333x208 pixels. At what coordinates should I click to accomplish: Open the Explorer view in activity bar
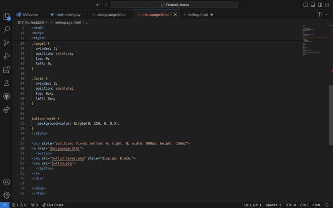tap(7, 17)
